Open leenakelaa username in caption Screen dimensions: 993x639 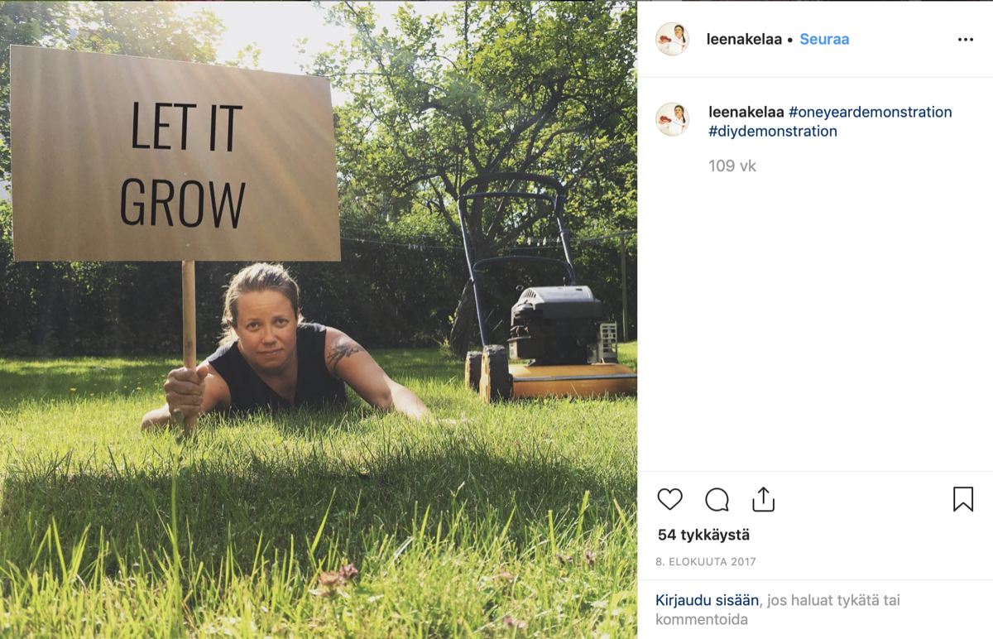746,112
